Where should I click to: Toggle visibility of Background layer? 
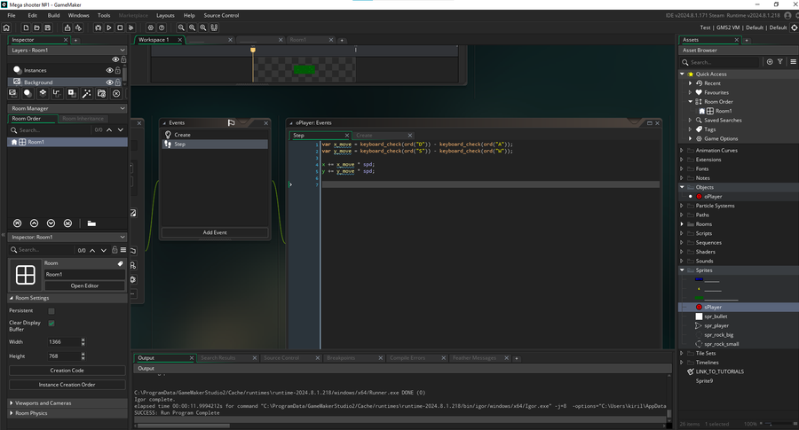point(109,82)
